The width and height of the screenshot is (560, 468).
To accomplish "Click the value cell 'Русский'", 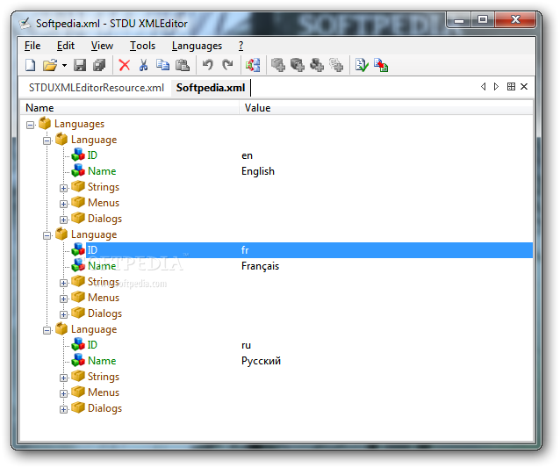I will click(x=261, y=361).
